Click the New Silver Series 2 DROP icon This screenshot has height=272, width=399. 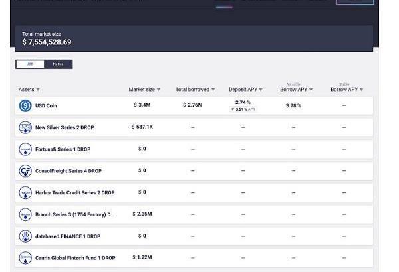(25, 127)
